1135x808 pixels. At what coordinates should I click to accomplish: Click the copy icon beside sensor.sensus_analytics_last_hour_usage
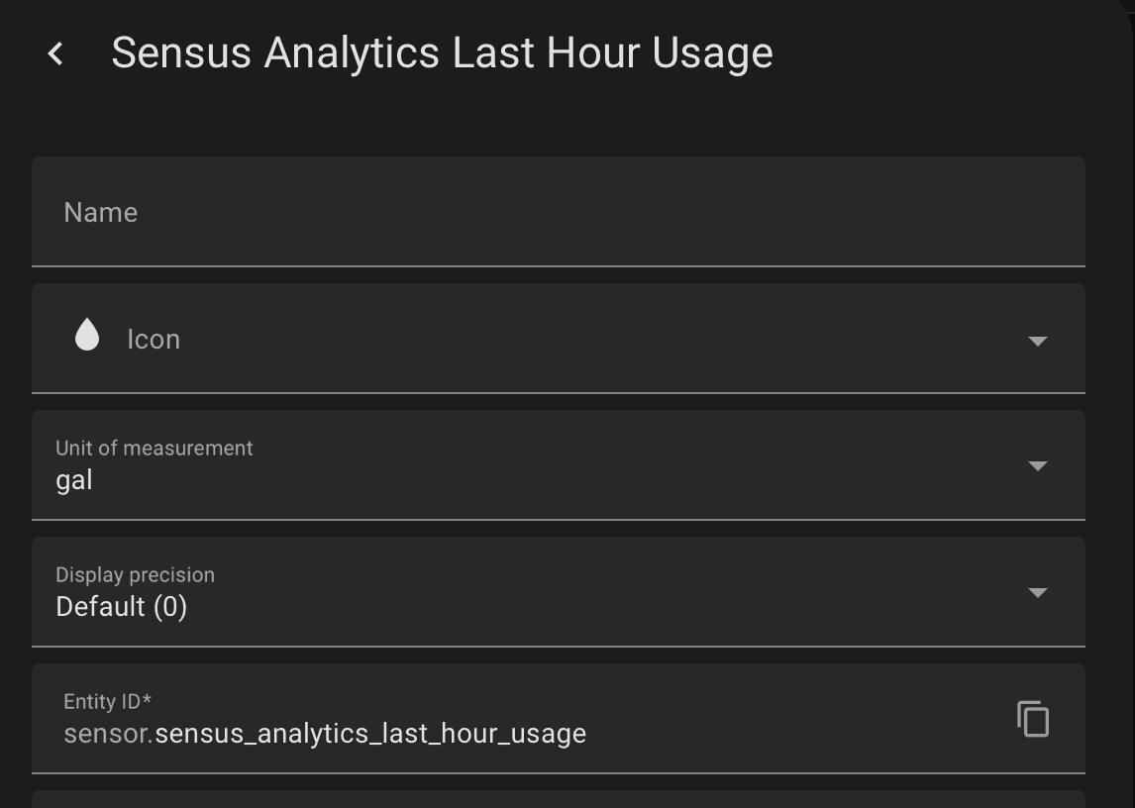click(1033, 720)
